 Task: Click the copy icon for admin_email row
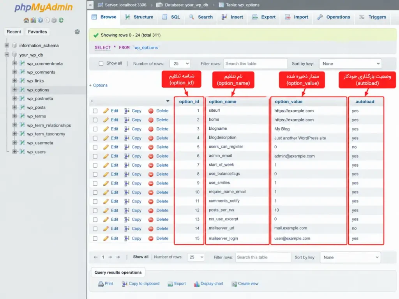(x=127, y=156)
